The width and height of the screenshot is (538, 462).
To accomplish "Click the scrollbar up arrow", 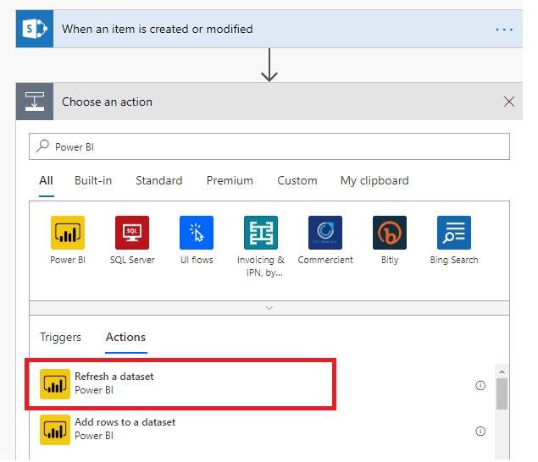I will coord(502,371).
